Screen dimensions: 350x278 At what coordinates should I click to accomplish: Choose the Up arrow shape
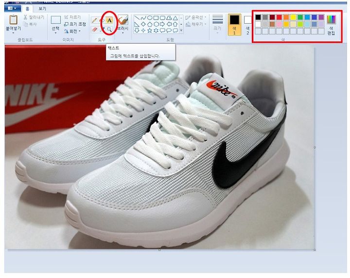tap(175, 24)
